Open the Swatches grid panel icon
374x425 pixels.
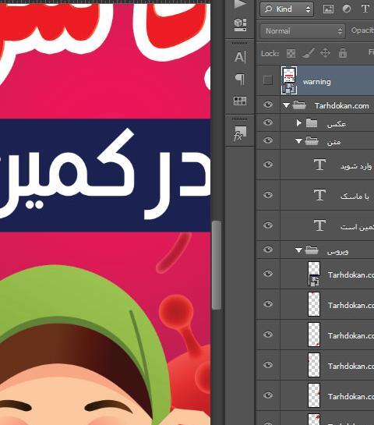(240, 101)
